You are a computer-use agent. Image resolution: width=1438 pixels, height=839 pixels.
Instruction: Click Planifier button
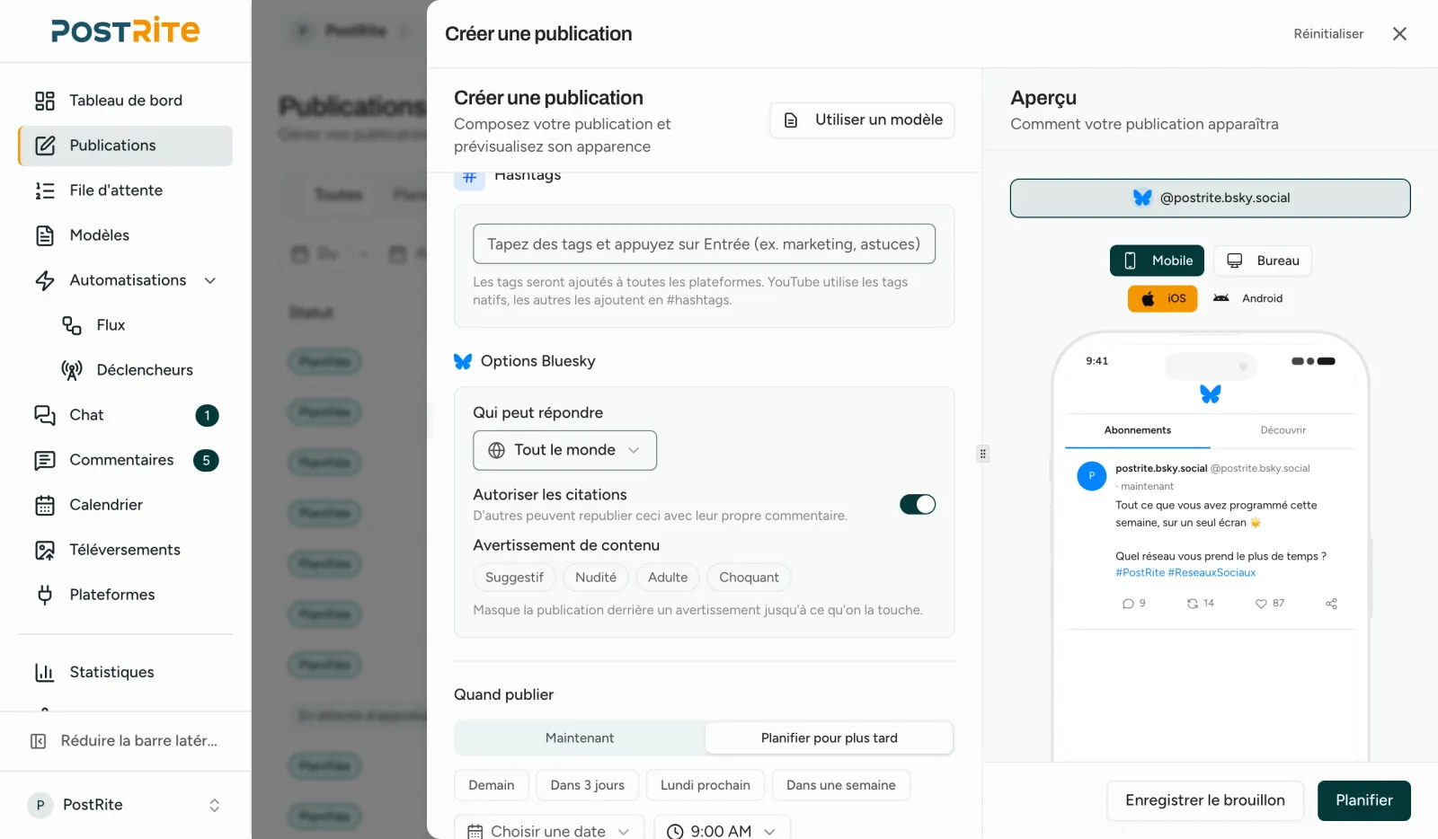click(x=1364, y=800)
